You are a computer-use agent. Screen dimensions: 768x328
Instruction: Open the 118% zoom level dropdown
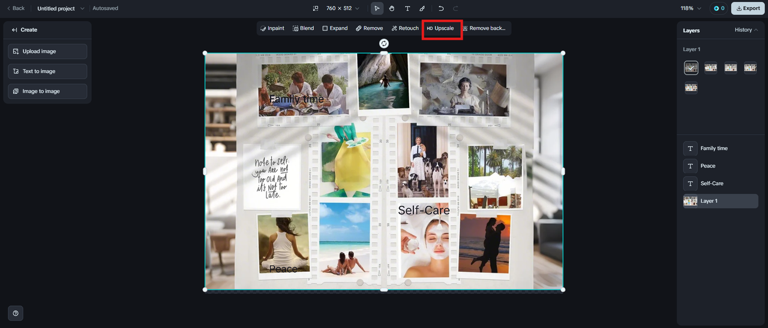coord(691,8)
